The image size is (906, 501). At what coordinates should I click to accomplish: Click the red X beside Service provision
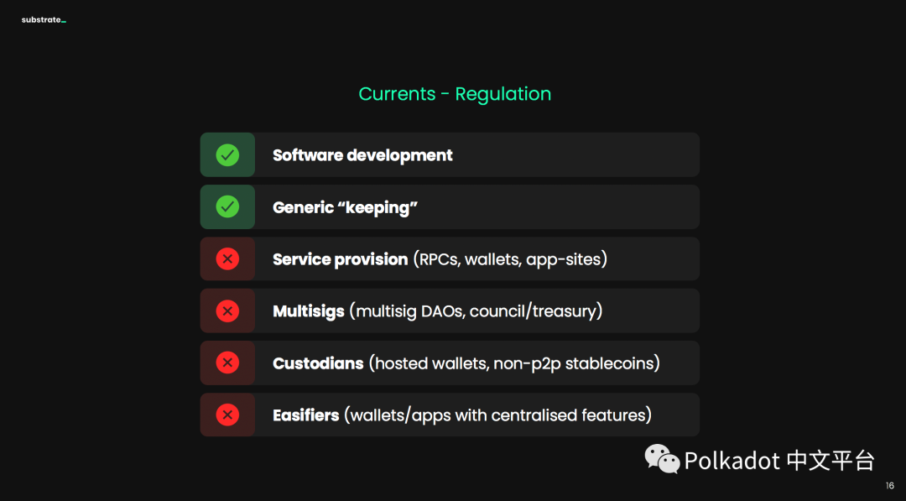[227, 258]
